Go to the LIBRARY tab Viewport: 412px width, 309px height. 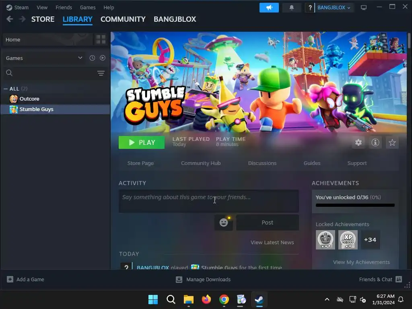tap(78, 19)
